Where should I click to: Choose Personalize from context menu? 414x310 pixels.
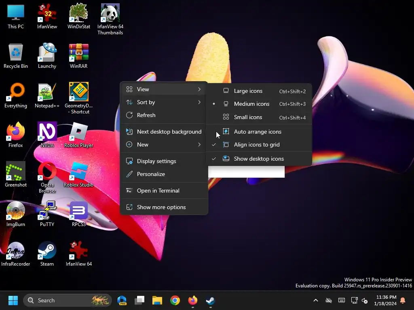(x=164, y=174)
